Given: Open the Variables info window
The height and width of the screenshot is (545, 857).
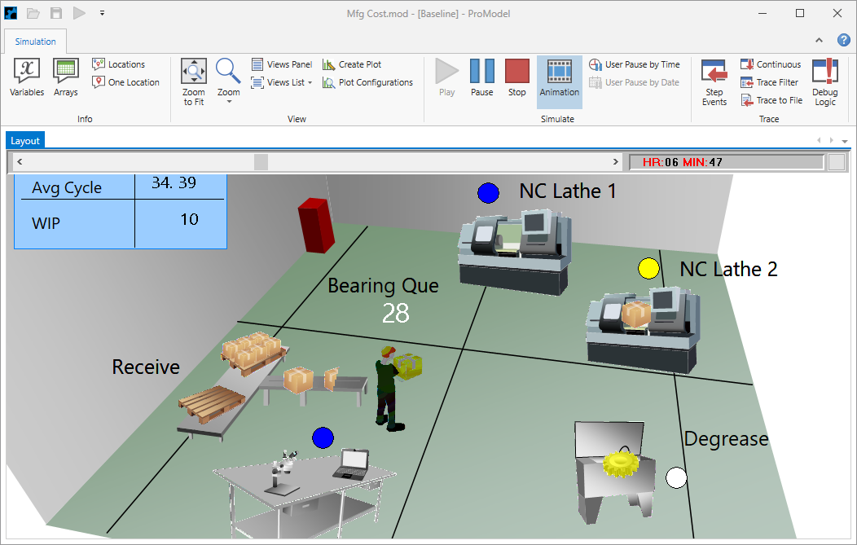Looking at the screenshot, I should pyautogui.click(x=26, y=77).
